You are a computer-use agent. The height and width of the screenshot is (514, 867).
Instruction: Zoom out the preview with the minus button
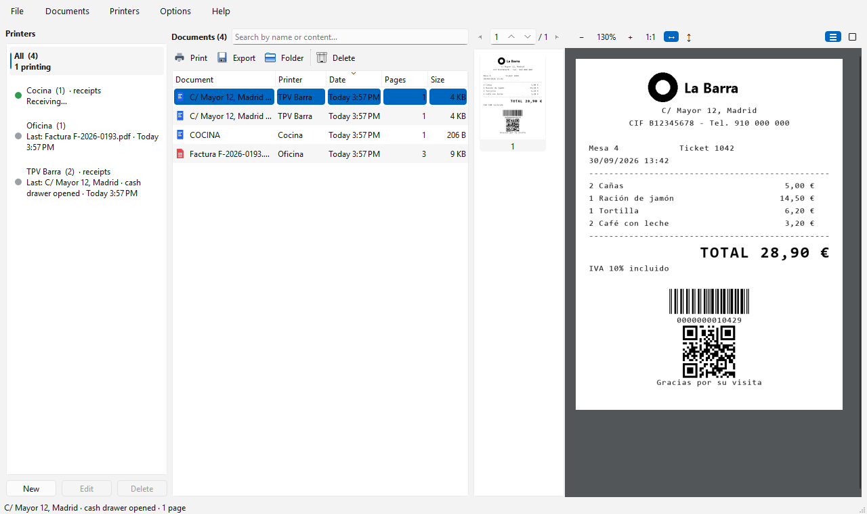pos(581,37)
